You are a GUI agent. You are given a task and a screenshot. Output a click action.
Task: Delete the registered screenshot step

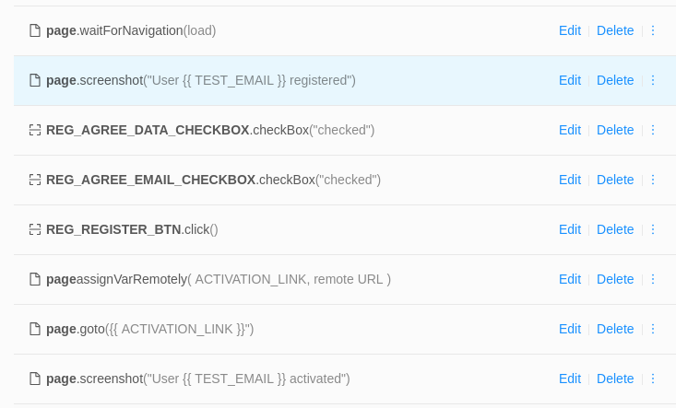(615, 80)
